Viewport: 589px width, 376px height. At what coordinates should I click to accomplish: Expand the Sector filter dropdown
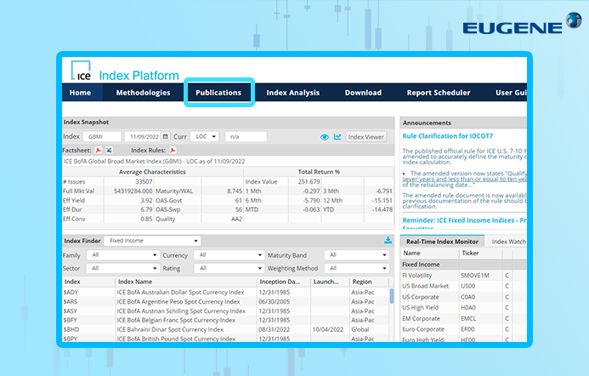(123, 268)
